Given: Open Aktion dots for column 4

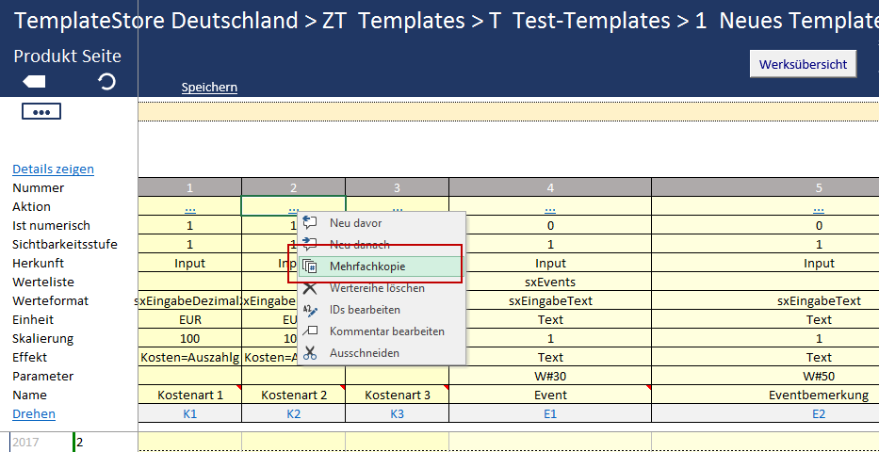Looking at the screenshot, I should click(x=550, y=207).
